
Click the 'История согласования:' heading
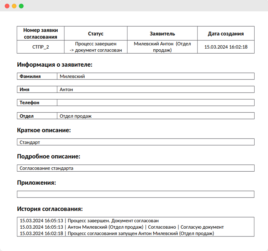point(50,209)
